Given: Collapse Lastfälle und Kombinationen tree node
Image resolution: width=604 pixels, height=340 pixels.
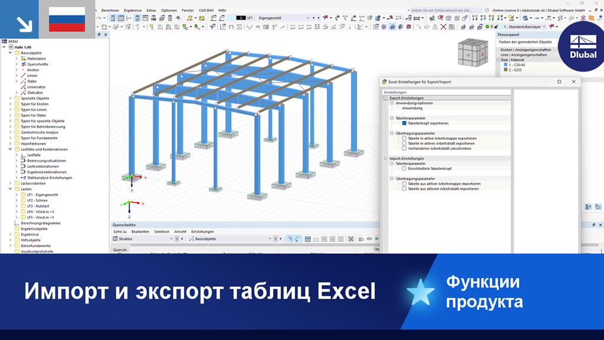Looking at the screenshot, I should [11, 149].
